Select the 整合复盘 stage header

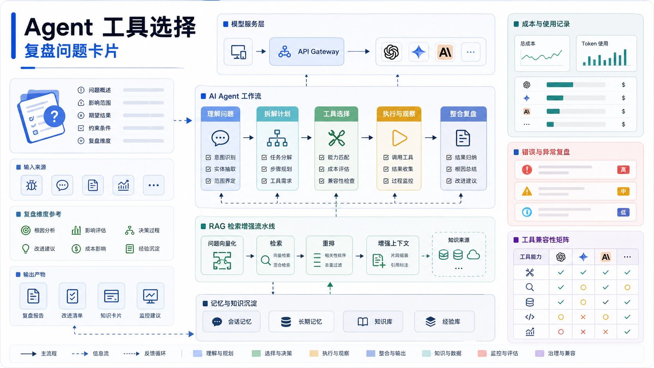pyautogui.click(x=464, y=114)
